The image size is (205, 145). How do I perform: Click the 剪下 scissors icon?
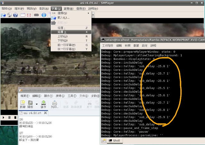point(89,104)
